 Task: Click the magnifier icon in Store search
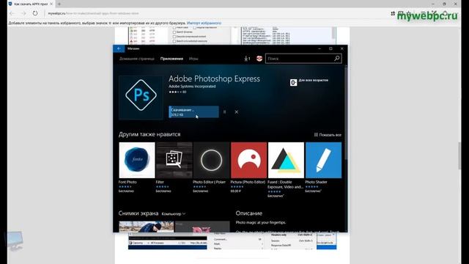(x=337, y=59)
